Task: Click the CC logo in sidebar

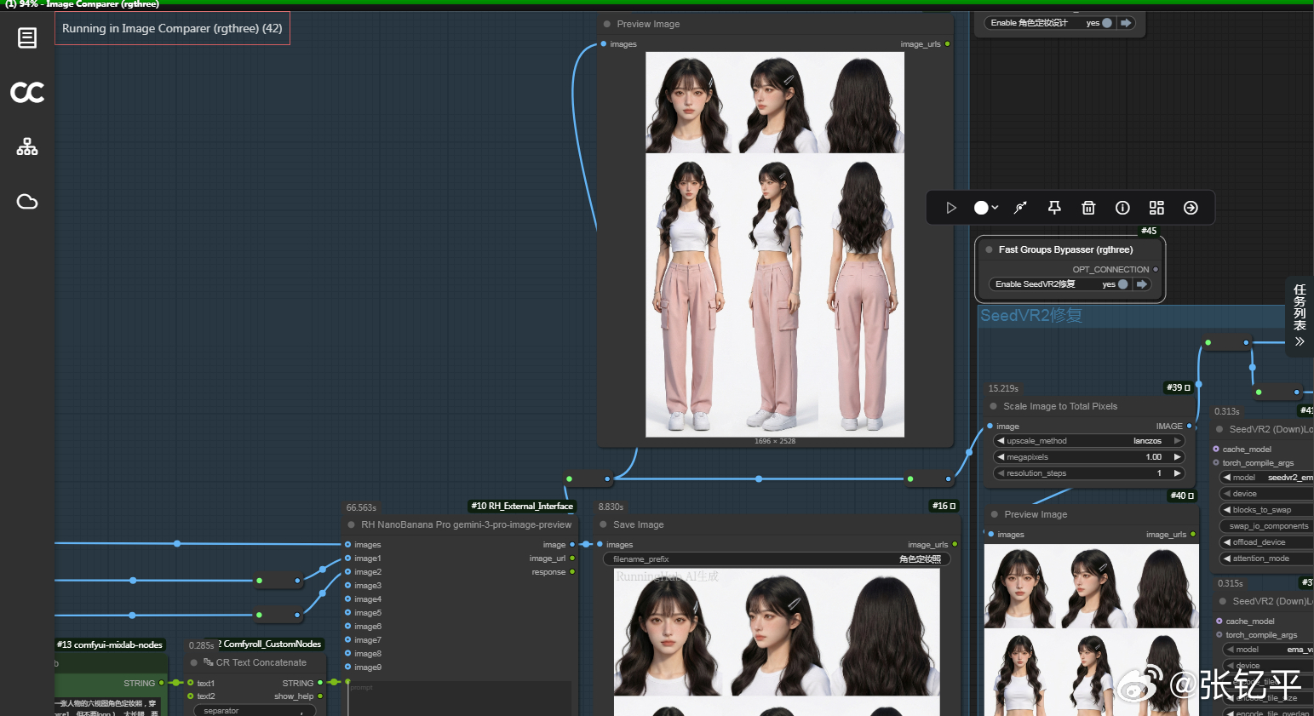Action: (27, 92)
